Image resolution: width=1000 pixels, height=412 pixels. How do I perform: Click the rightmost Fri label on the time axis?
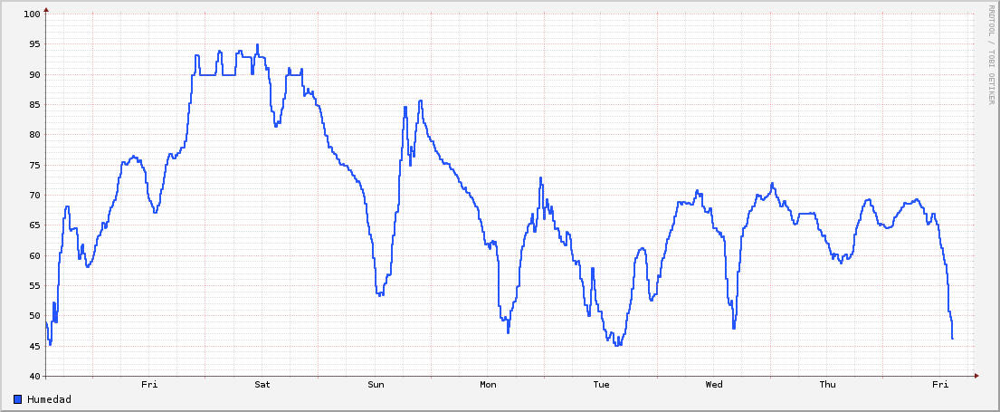coord(940,385)
